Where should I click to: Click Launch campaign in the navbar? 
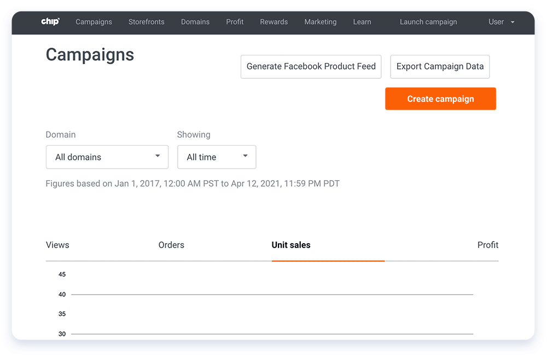coord(428,22)
